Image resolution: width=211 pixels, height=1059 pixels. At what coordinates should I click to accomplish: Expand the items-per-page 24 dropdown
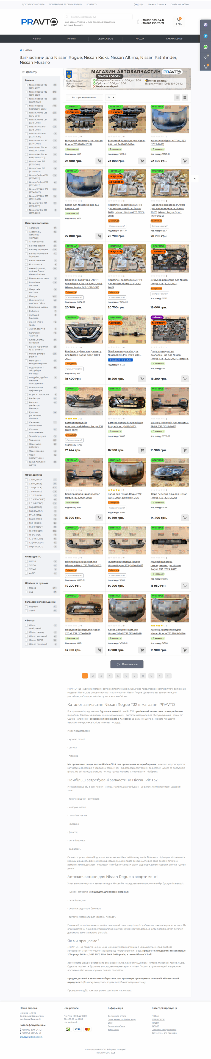(111, 98)
